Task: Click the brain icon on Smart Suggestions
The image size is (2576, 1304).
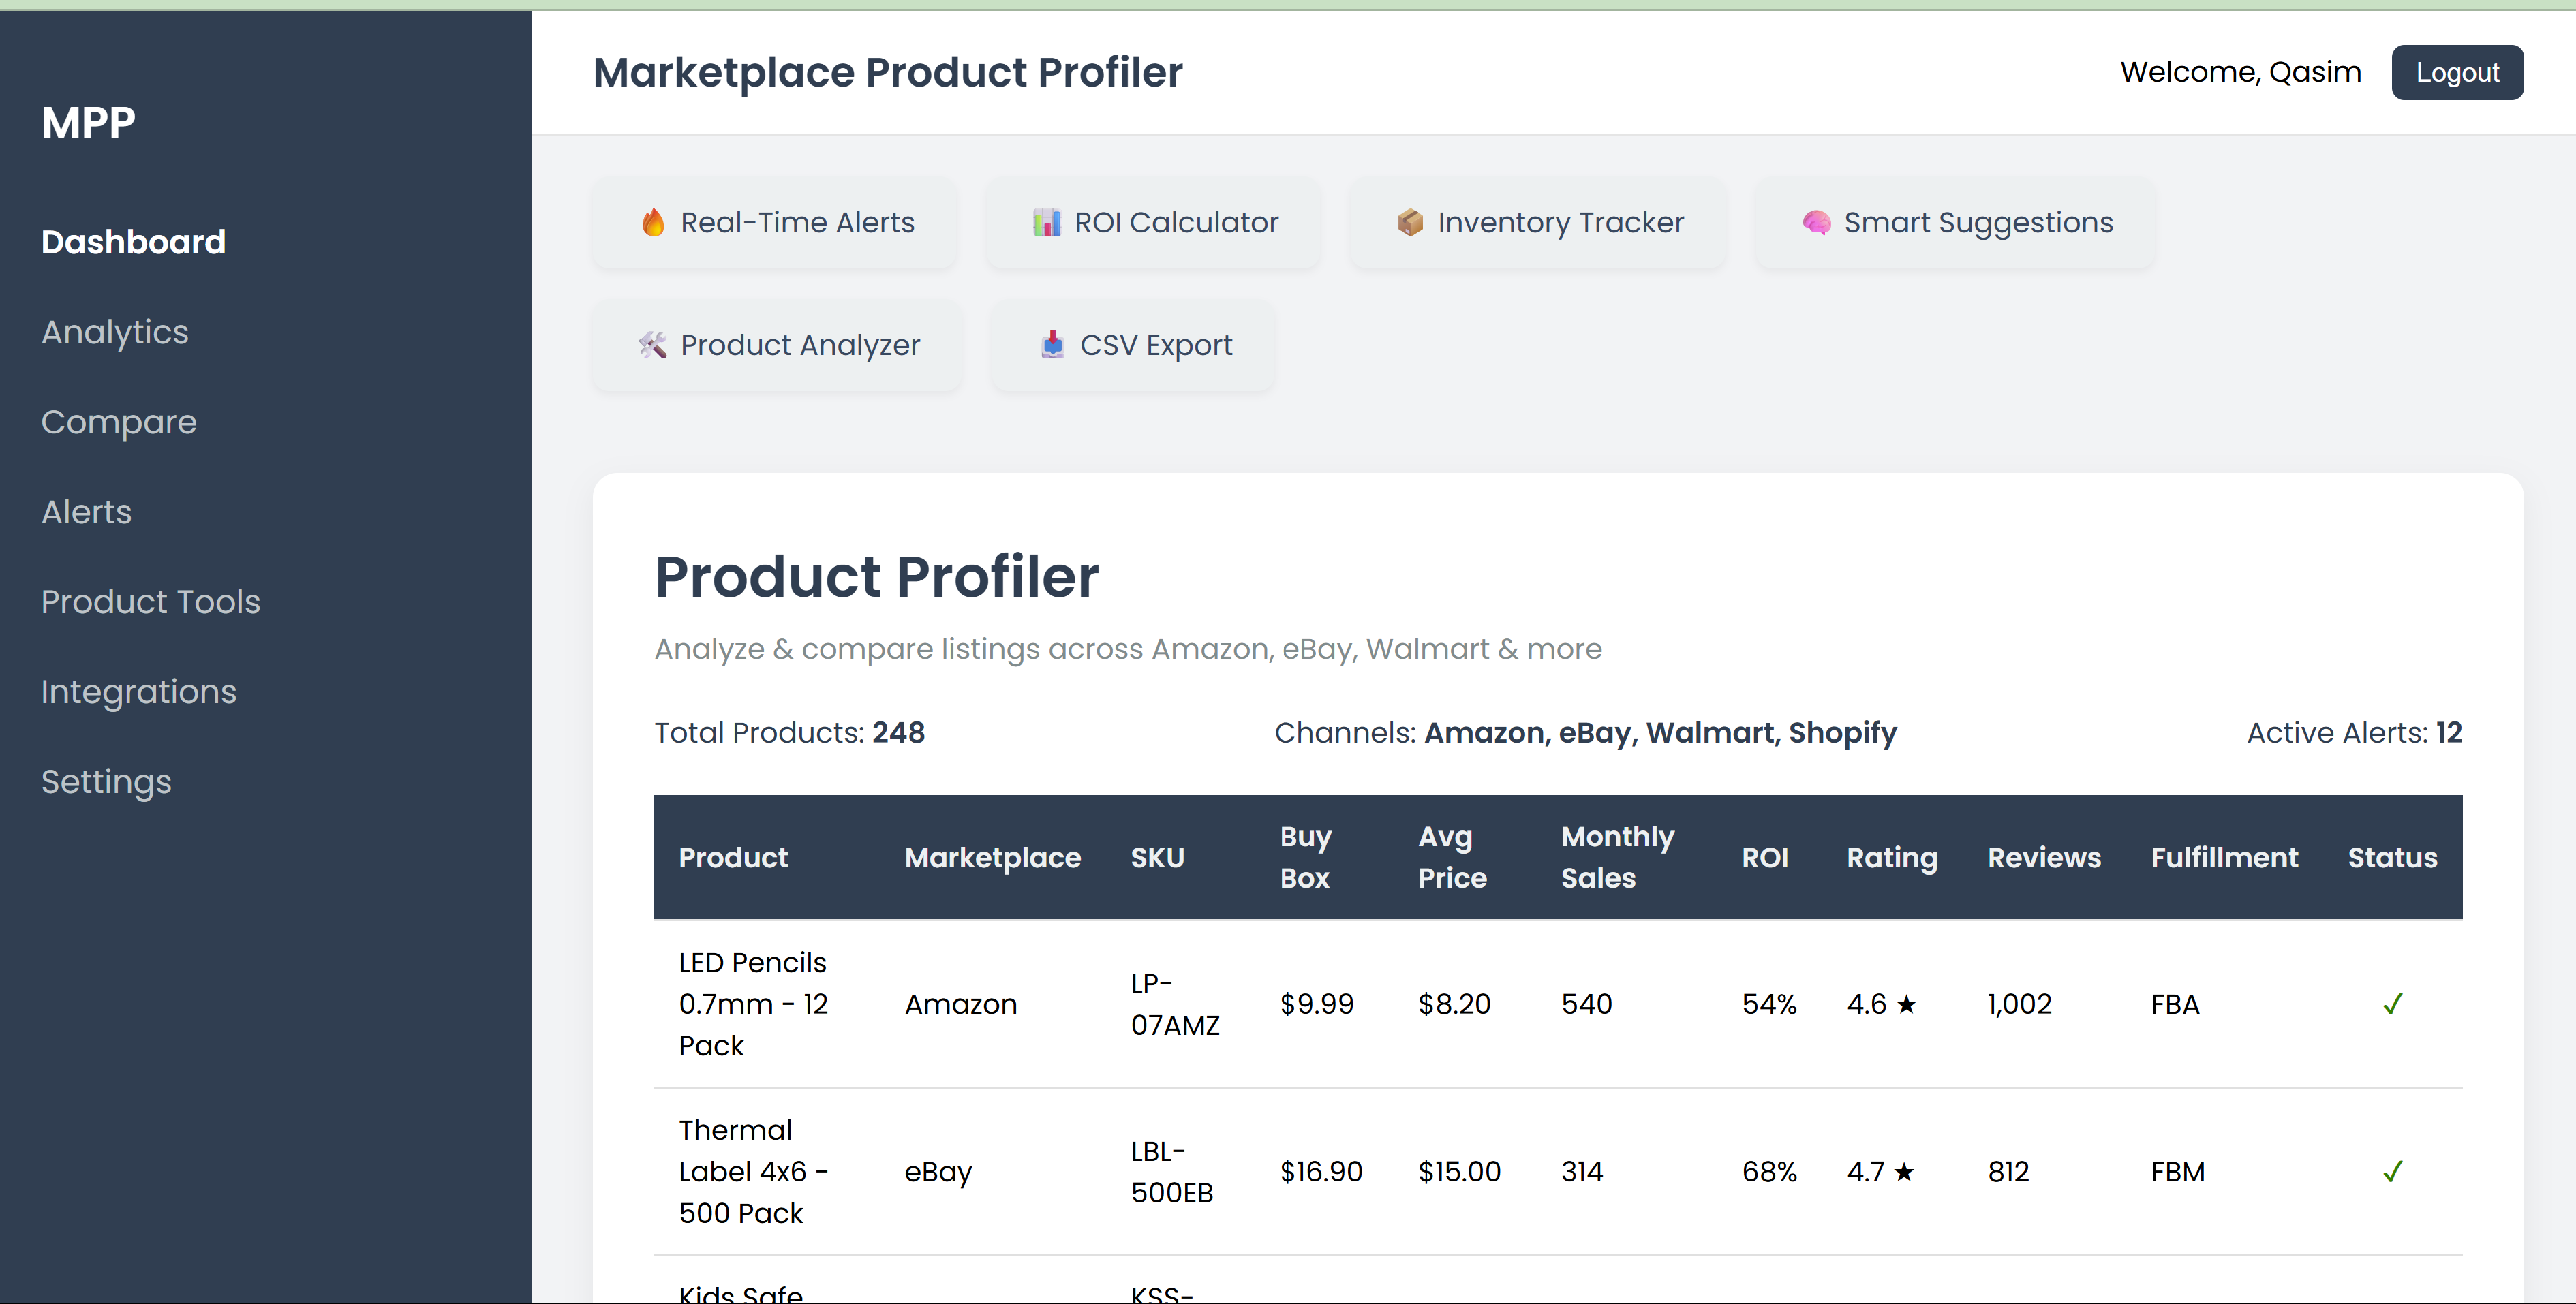Action: pos(1816,222)
